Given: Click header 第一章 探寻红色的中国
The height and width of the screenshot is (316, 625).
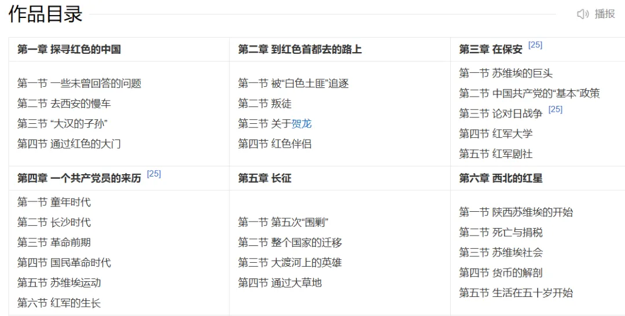Looking at the screenshot, I should 69,49.
